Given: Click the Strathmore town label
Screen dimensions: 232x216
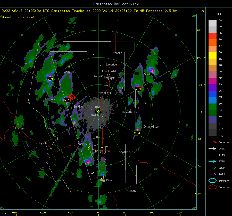Looking at the screenshot, I should 125,152.
